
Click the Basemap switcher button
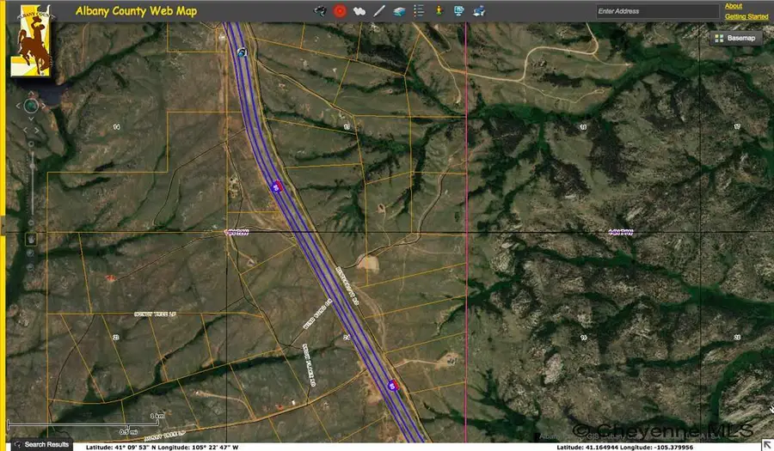coord(735,38)
